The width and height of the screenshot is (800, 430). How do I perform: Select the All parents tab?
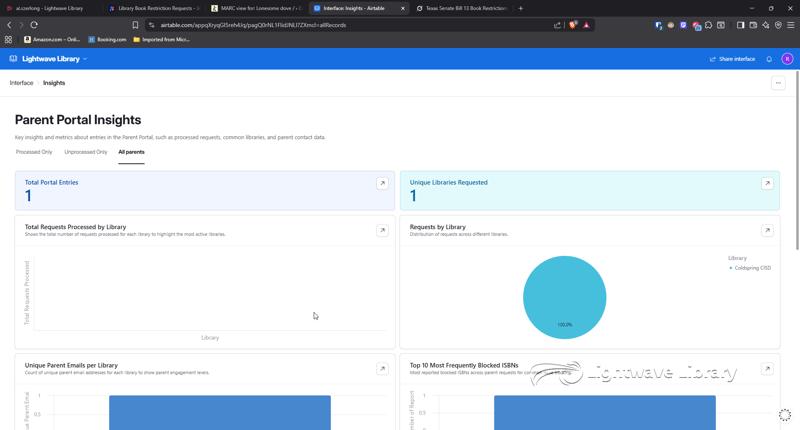(131, 152)
